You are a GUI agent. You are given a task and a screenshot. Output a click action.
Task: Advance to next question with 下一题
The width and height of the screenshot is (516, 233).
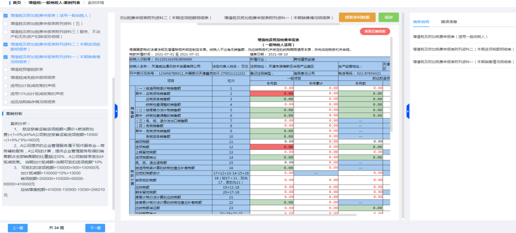click(95, 228)
